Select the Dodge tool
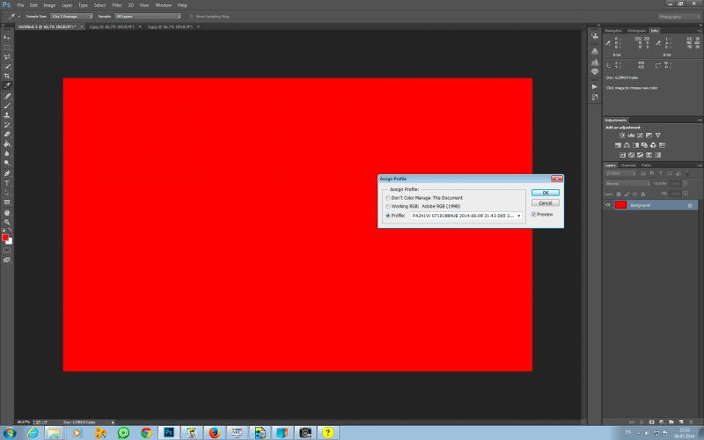This screenshot has height=440, width=704. [7, 164]
